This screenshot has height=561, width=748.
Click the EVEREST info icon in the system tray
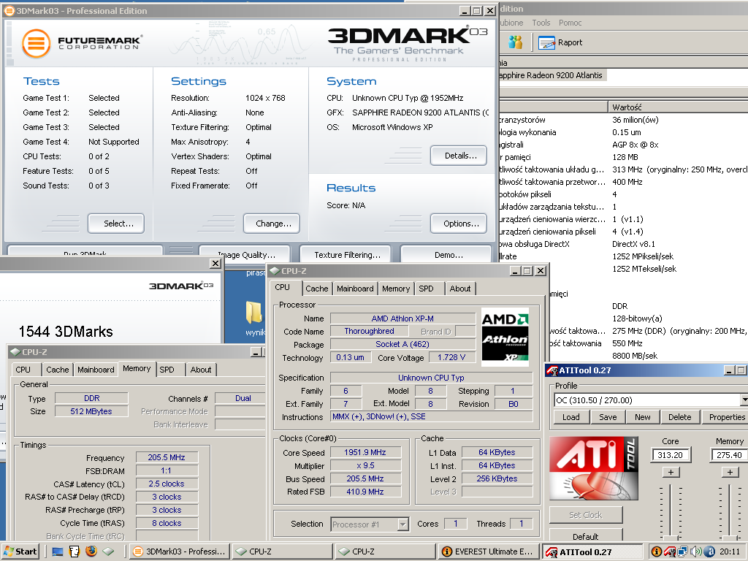tap(657, 552)
